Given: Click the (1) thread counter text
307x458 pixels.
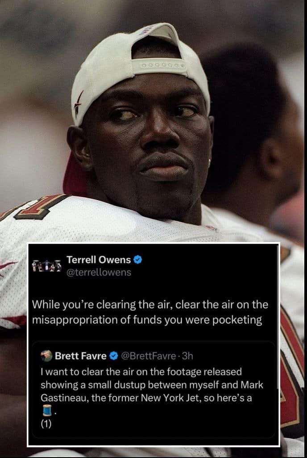Looking at the screenshot, I should 46,424.
